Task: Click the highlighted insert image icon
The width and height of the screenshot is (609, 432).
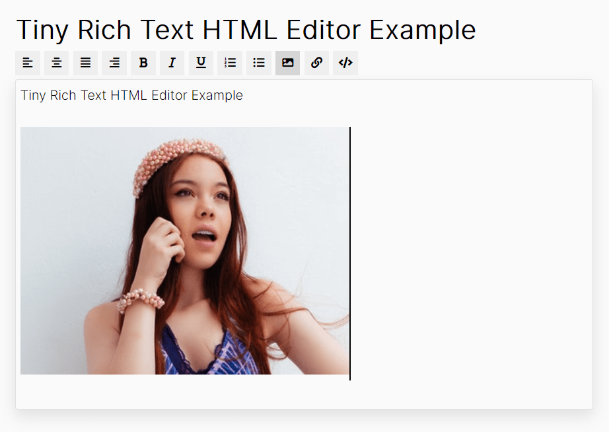Action: tap(287, 63)
